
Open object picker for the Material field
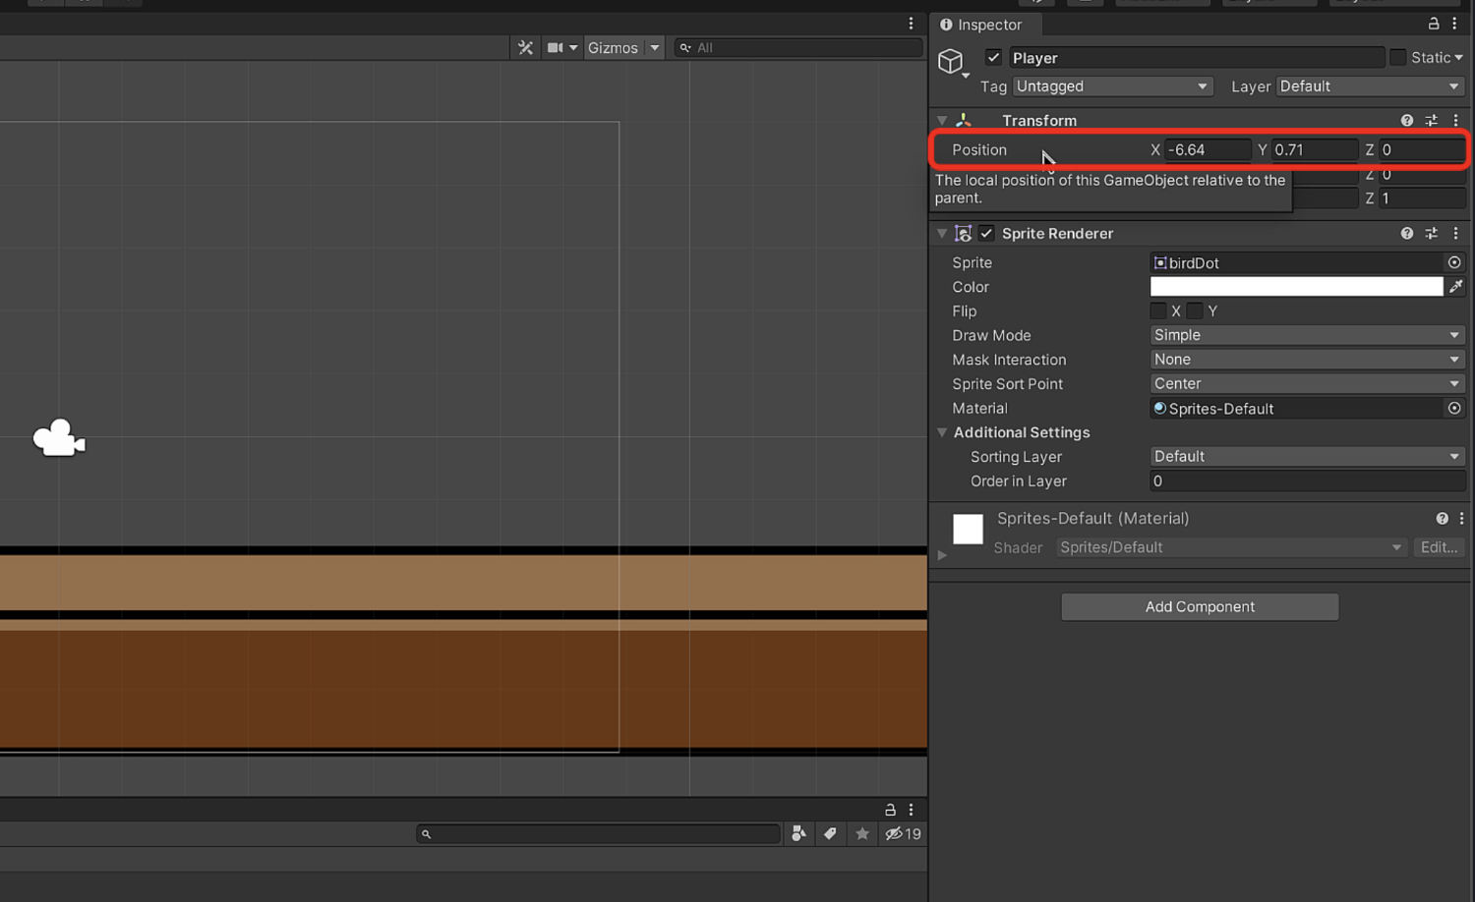pyautogui.click(x=1454, y=408)
